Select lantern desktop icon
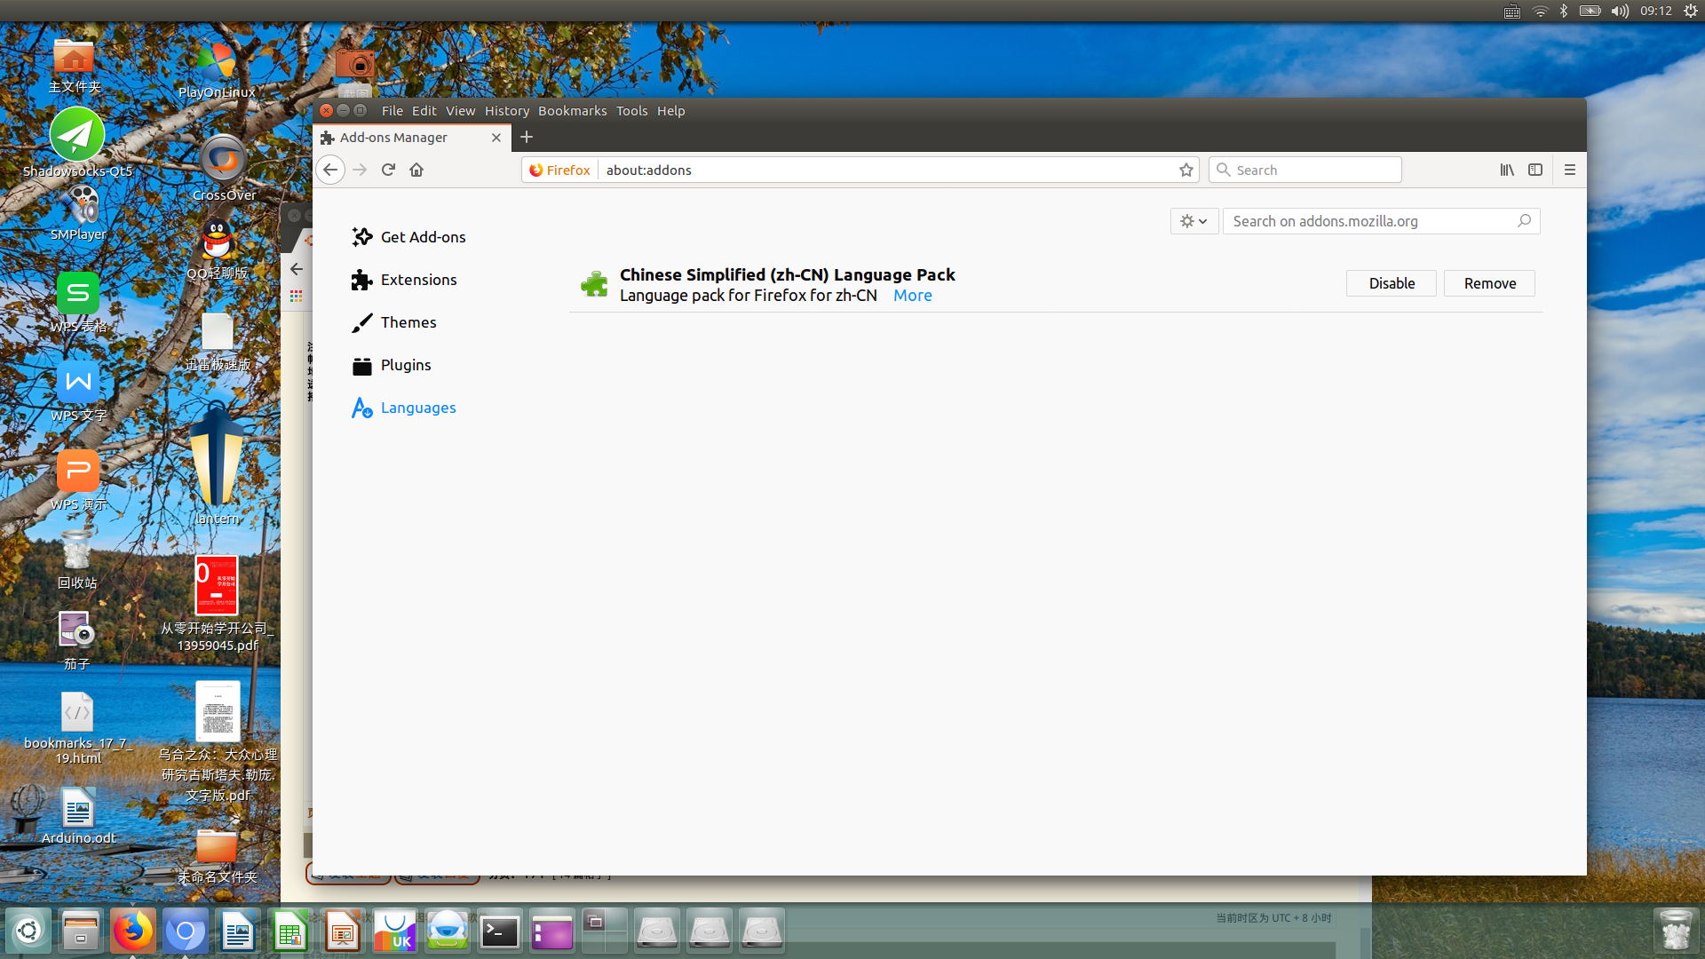 217,464
